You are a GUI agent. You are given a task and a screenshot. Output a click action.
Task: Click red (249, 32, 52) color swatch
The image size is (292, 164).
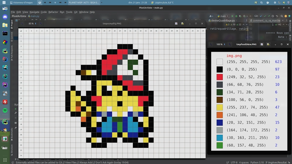220,77
